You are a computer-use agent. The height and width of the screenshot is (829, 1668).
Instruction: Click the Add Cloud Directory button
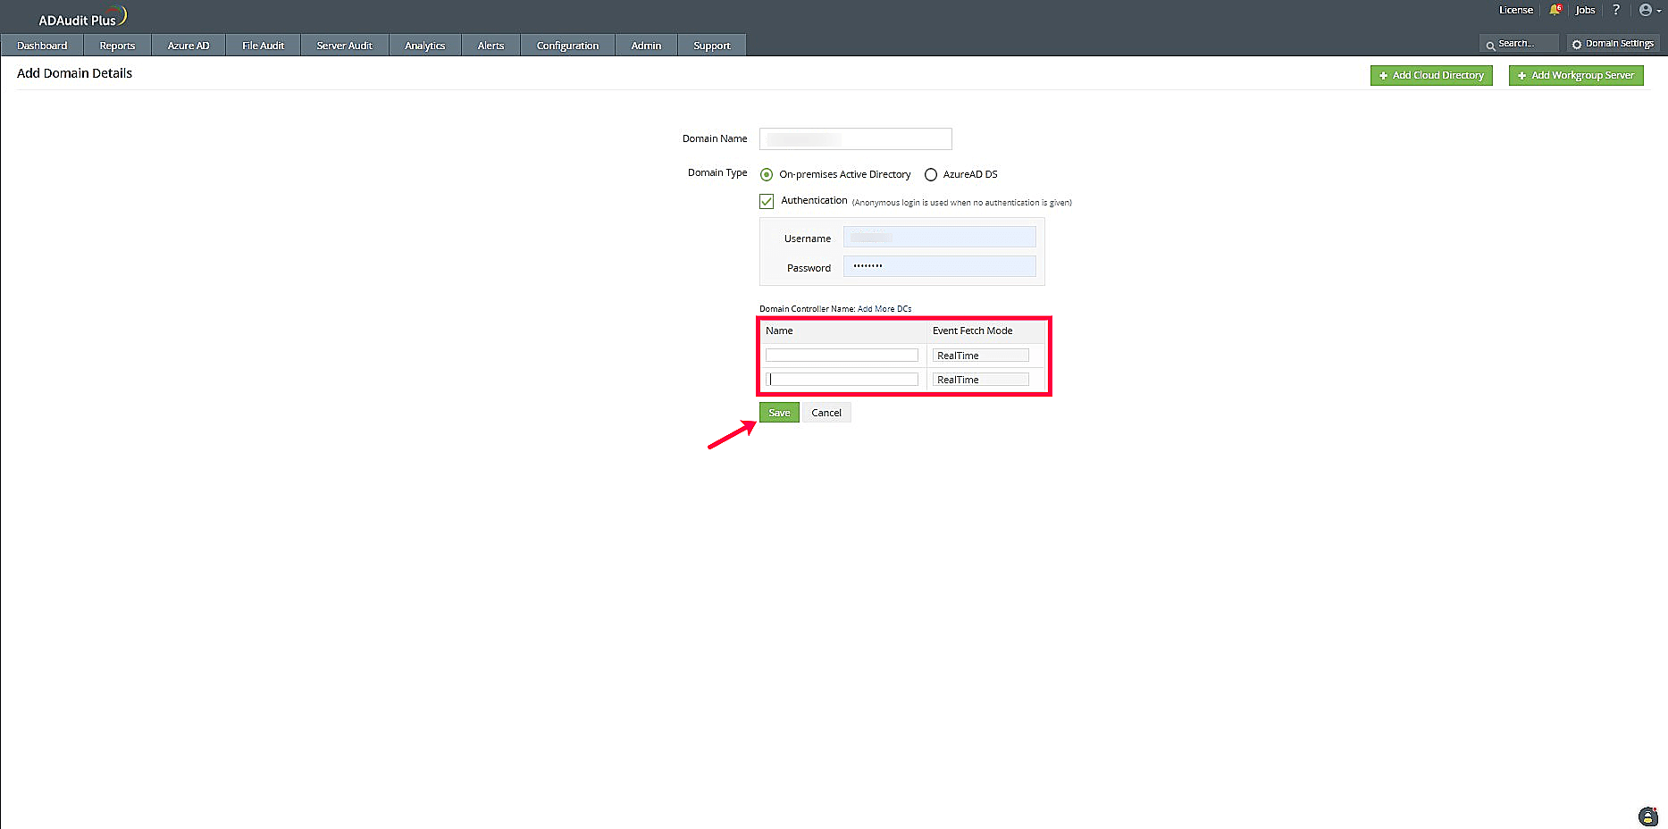tap(1430, 75)
